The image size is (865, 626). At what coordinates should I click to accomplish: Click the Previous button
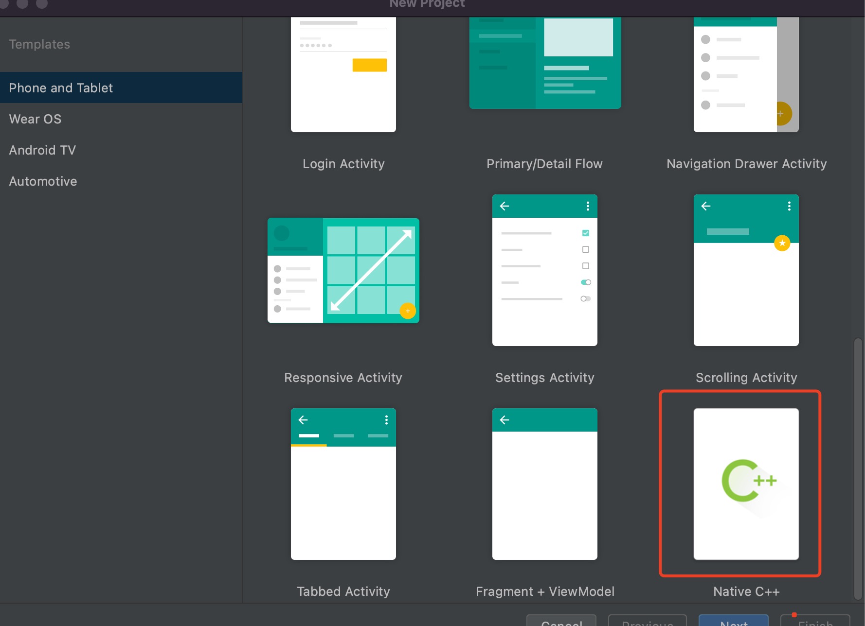click(x=648, y=621)
